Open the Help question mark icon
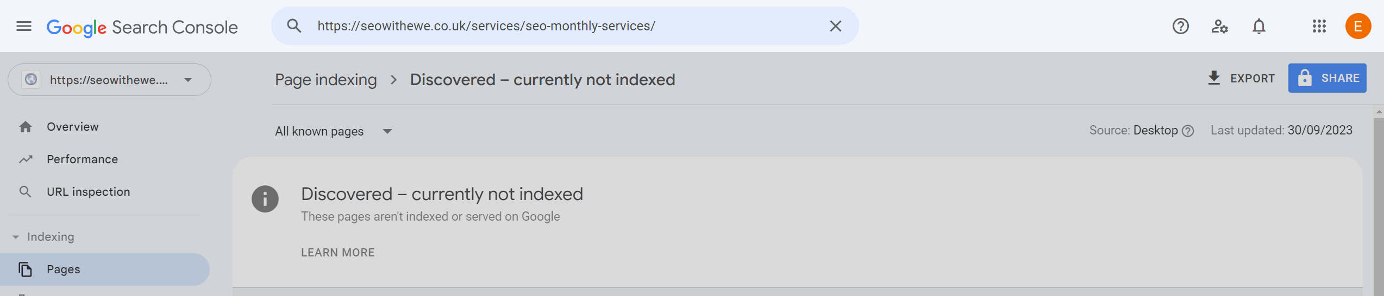Image resolution: width=1384 pixels, height=296 pixels. [x=1180, y=26]
